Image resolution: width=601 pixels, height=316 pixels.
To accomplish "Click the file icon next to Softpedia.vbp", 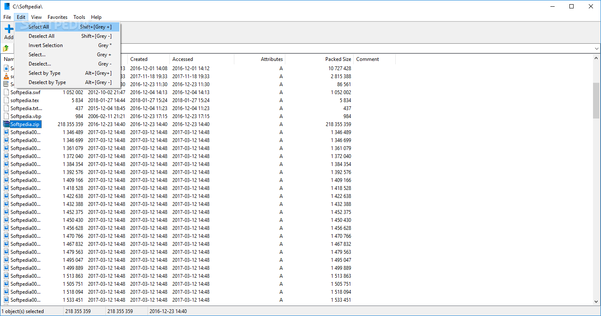I will coord(6,116).
